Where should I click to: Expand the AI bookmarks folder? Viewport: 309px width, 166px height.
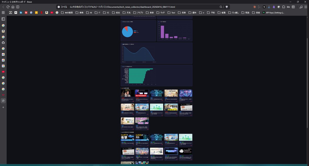(x=89, y=12)
